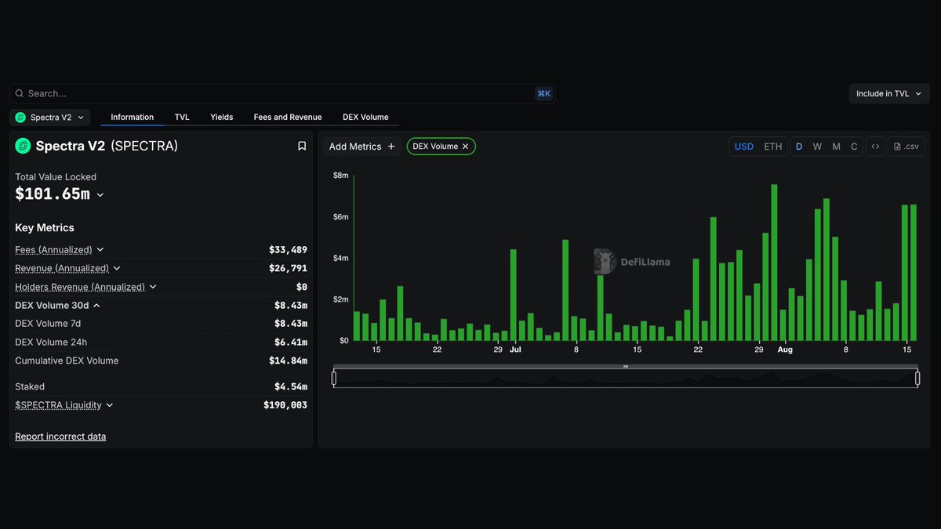Click in the Search field

coord(282,93)
